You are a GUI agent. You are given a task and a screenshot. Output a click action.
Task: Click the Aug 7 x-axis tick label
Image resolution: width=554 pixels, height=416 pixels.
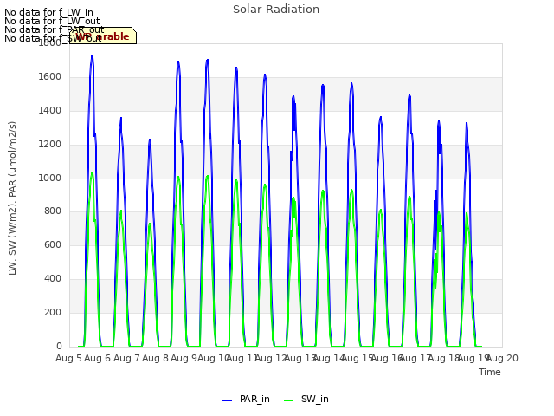point(126,358)
